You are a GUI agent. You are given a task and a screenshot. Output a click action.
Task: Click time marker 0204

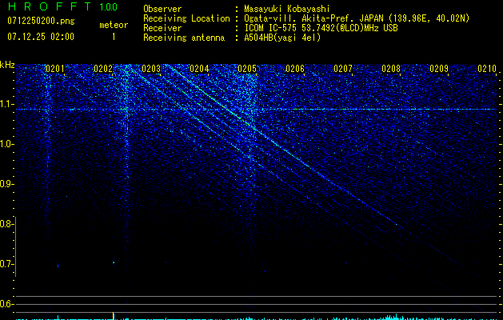(199, 69)
